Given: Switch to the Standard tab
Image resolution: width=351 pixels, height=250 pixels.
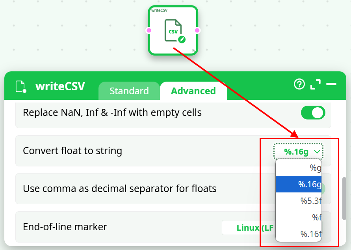Looking at the screenshot, I should click(x=129, y=91).
